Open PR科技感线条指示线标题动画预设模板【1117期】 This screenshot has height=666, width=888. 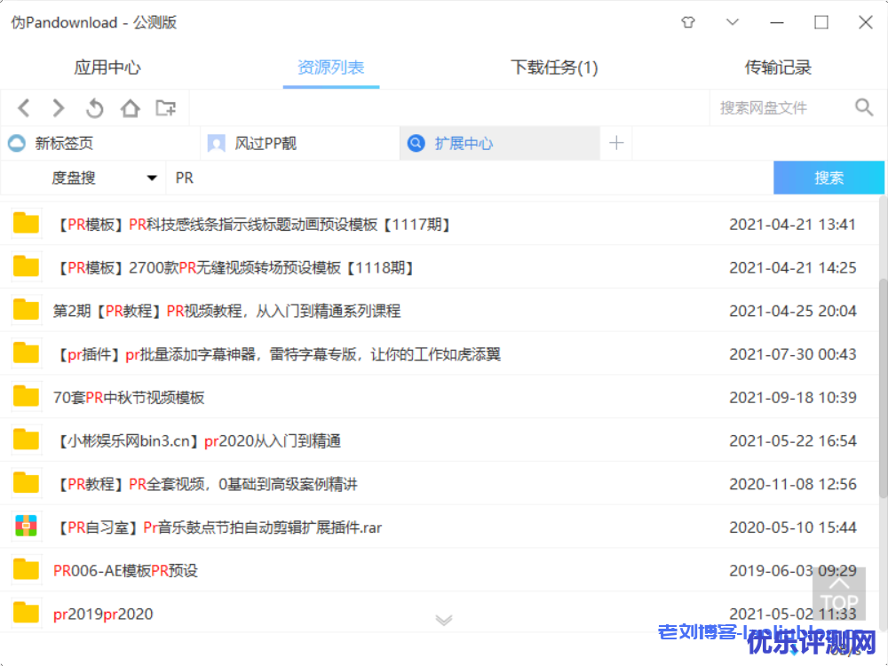tap(253, 225)
